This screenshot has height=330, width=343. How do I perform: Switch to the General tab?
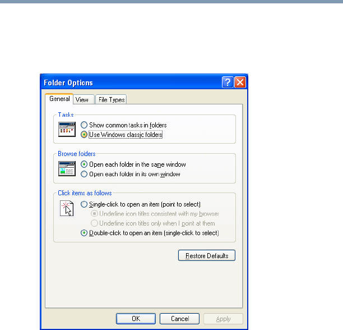(59, 99)
